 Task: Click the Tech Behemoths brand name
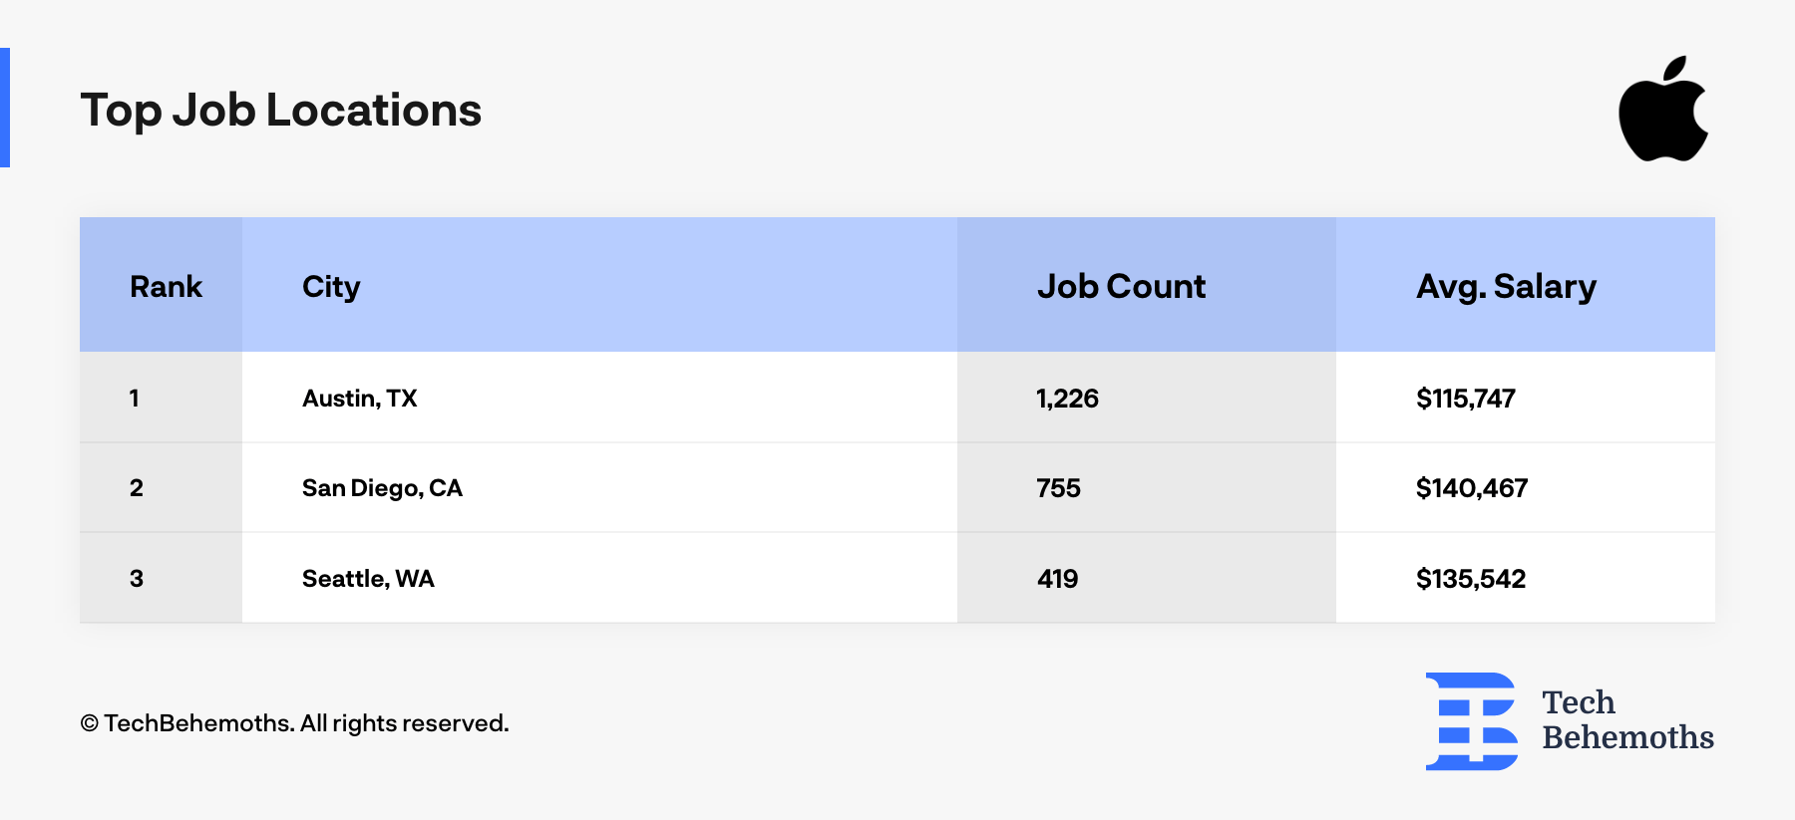1626,719
